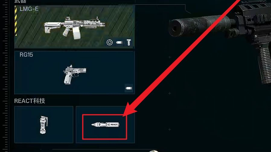This screenshot has width=271, height=152.
Task: Open the RG15 barrel attachment icon
Action: 129,88
